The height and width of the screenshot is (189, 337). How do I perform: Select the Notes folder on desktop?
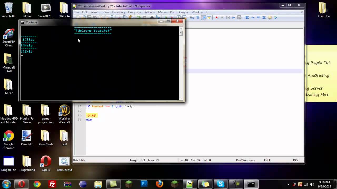coord(27,10)
